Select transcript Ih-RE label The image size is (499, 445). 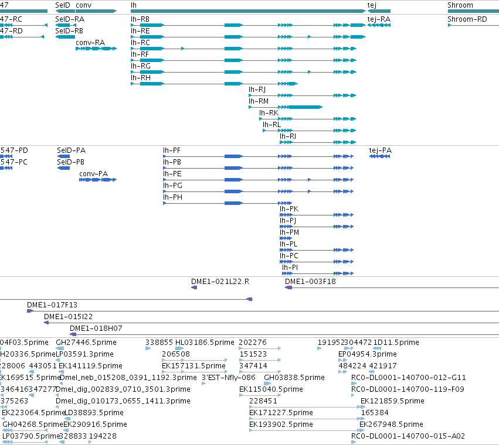pyautogui.click(x=140, y=31)
